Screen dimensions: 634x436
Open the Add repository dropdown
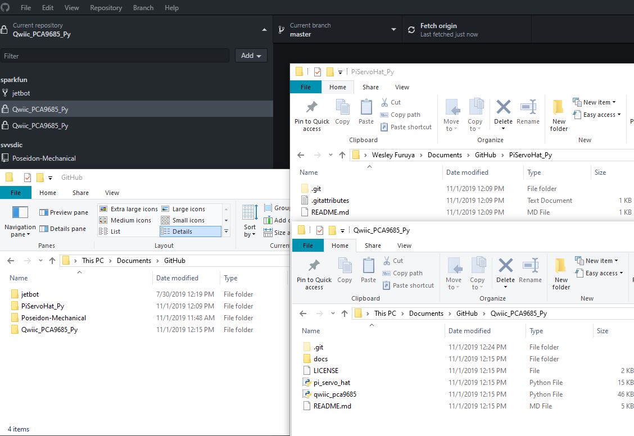(x=250, y=56)
